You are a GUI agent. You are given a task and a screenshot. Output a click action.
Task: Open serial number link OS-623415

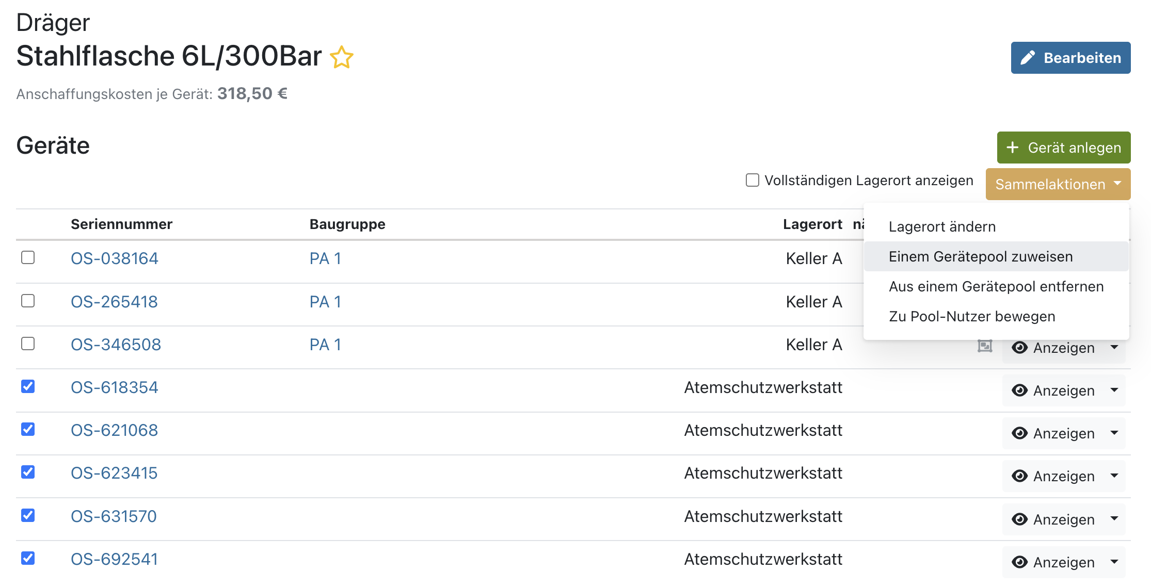114,473
